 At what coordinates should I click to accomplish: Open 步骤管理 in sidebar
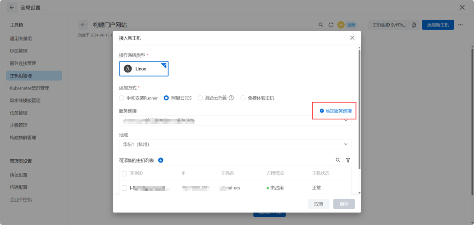pyautogui.click(x=19, y=126)
